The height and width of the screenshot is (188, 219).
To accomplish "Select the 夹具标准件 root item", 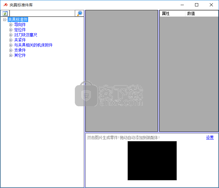I will point(18,19).
